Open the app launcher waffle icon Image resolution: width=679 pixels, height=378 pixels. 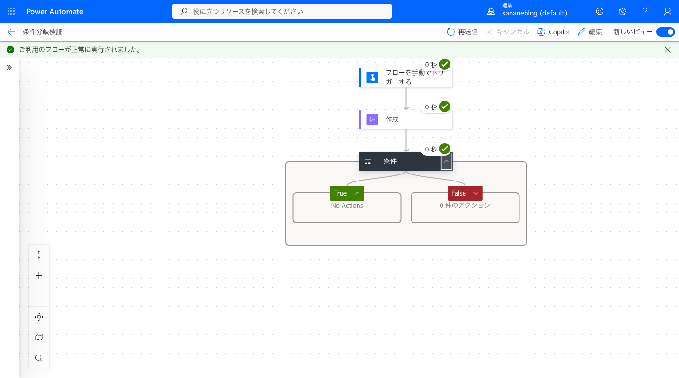click(11, 11)
